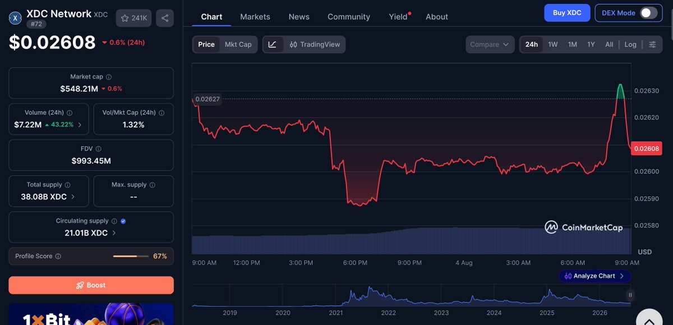Select the Mkt Cap chart option

[x=238, y=44]
